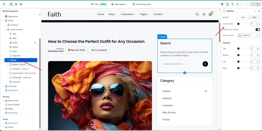Open the storefront account icon
The image size is (262, 131).
click(x=204, y=14)
